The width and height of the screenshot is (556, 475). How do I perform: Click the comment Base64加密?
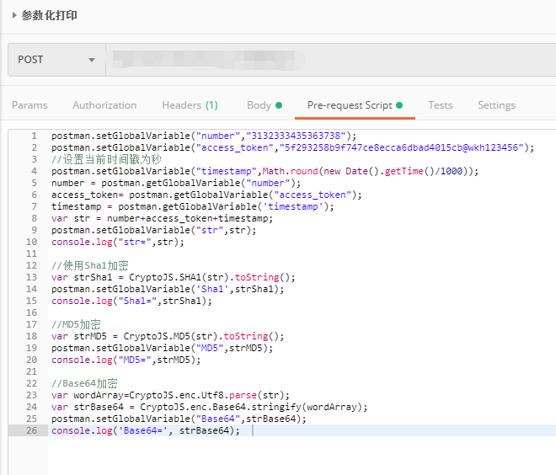84,383
